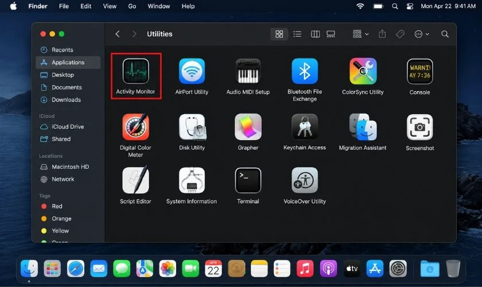This screenshot has width=482, height=287.
Task: Switch to icon view
Action: tap(279, 34)
